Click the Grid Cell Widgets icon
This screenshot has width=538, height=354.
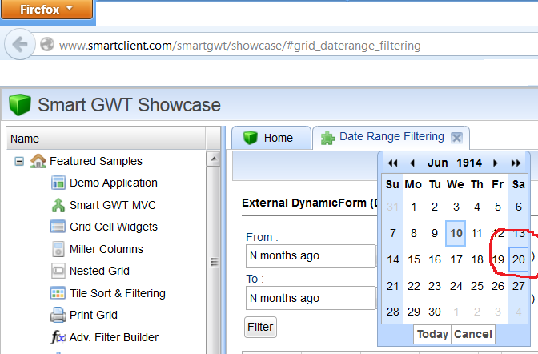tap(58, 227)
